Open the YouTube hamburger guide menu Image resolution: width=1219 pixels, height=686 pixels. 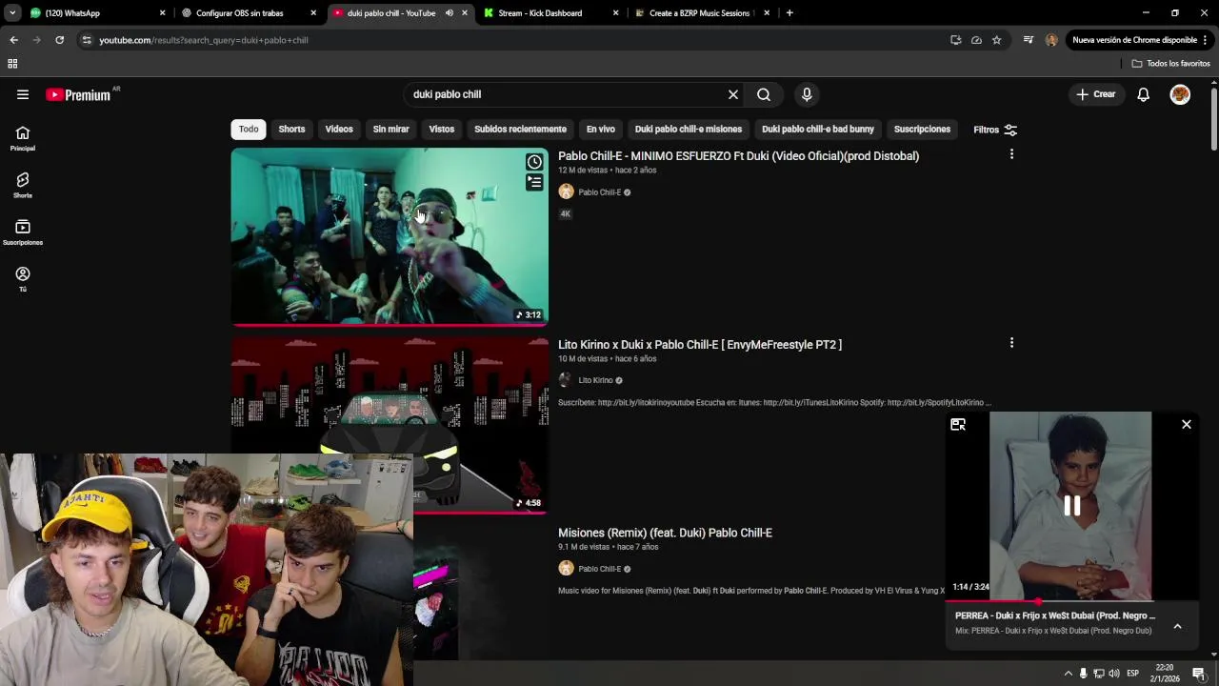23,94
